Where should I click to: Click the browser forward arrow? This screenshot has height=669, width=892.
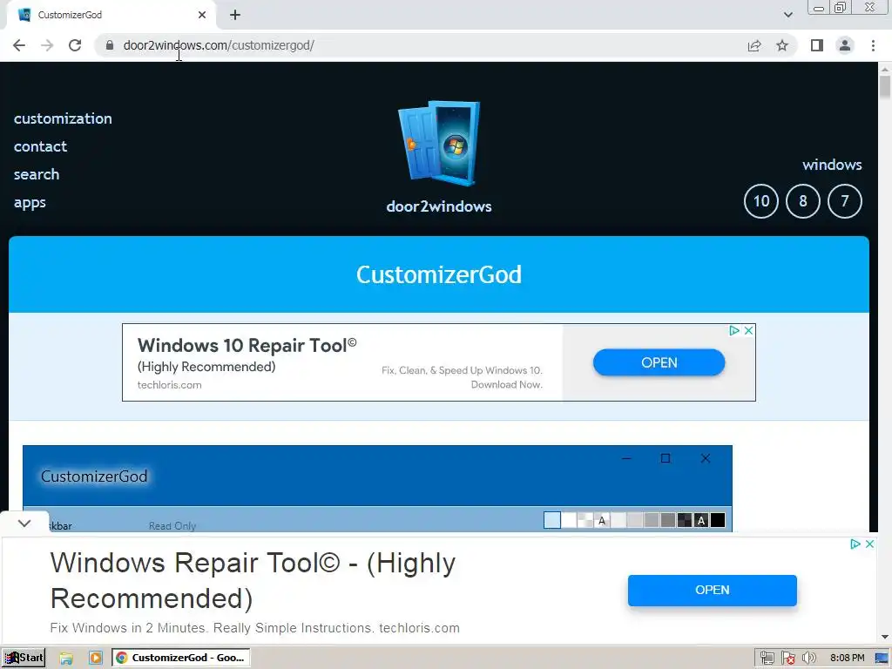(x=47, y=45)
